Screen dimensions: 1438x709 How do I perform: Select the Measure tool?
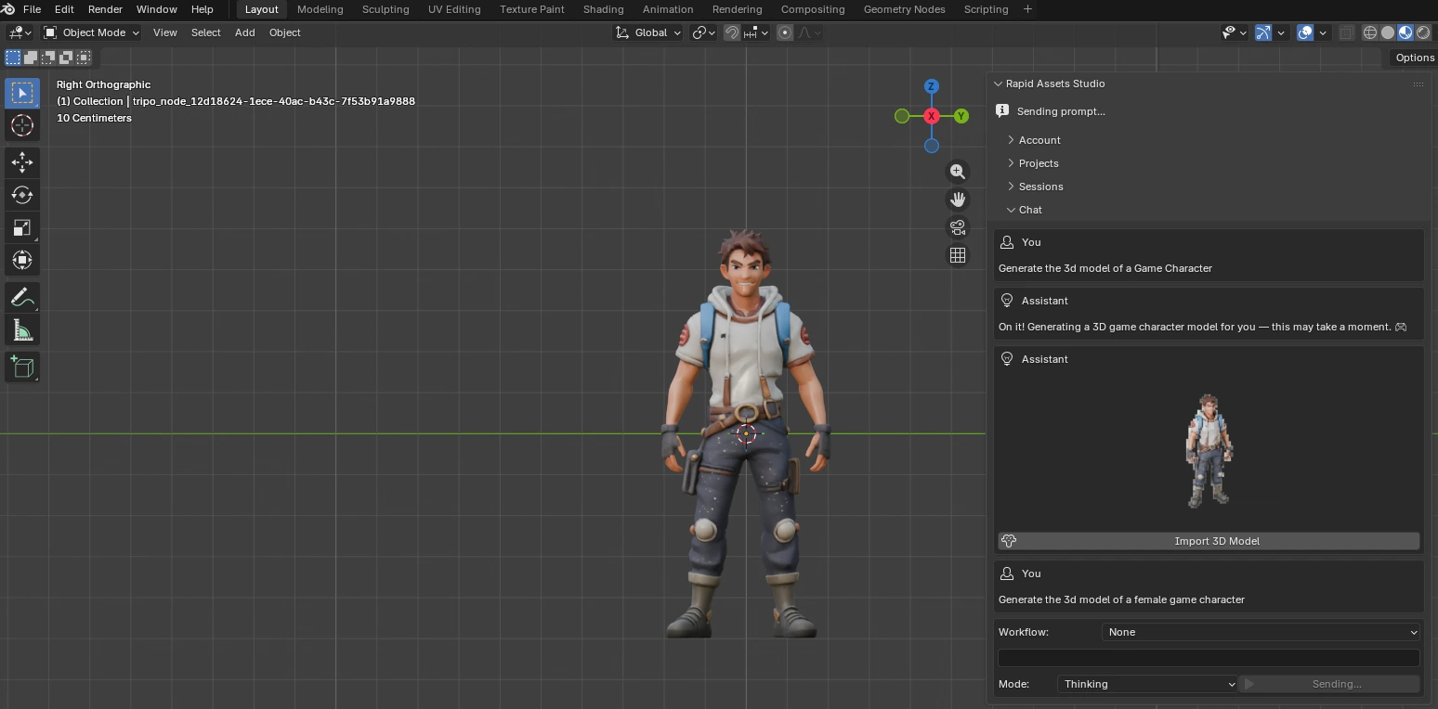click(x=22, y=330)
